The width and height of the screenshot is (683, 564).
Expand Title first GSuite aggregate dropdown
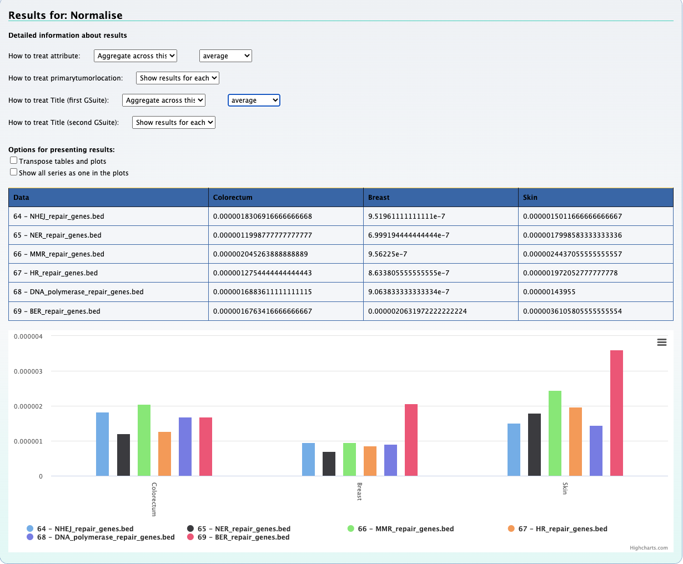pos(164,100)
